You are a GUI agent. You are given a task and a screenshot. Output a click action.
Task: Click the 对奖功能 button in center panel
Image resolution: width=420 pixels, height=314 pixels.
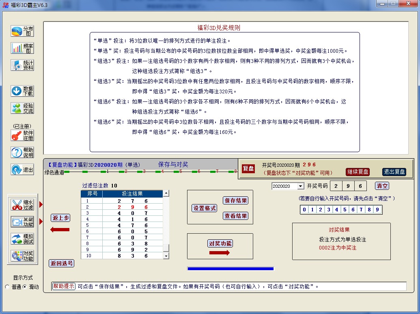(x=220, y=243)
